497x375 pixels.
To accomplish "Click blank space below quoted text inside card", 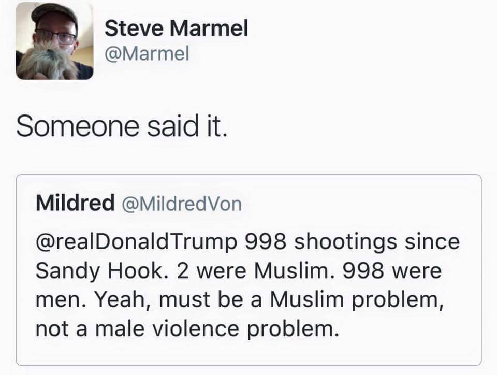I will tap(248, 353).
